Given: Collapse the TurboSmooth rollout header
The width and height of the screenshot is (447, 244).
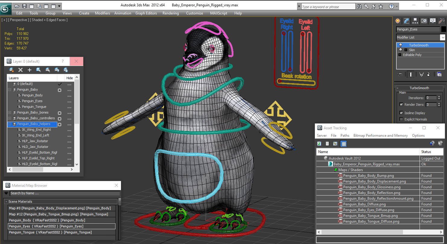Looking at the screenshot, I should point(419,88).
